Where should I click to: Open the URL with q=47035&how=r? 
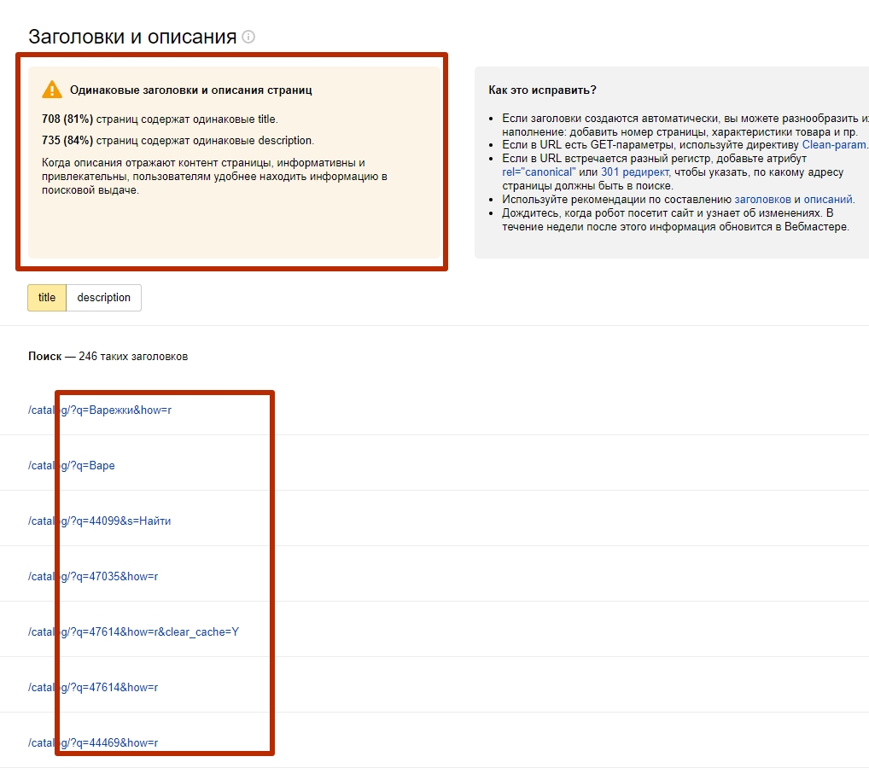point(93,576)
